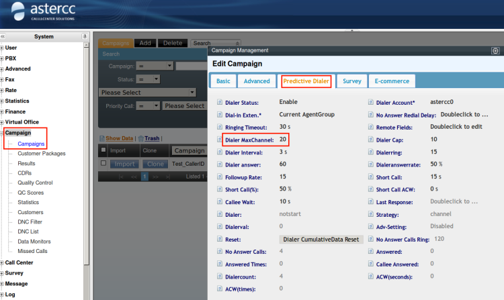Open the Status operator dropdown
Image resolution: width=504 pixels, height=300 pixels.
[148, 79]
